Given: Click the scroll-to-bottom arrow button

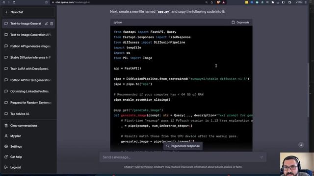Looking at the screenshot, I should pyautogui.click(x=301, y=145).
